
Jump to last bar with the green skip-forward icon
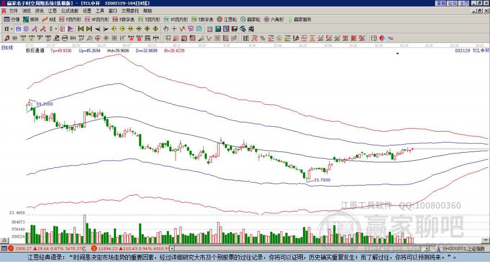[89, 29]
